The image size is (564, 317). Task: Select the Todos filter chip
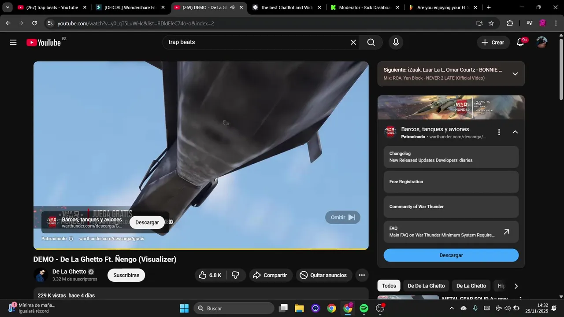389,286
